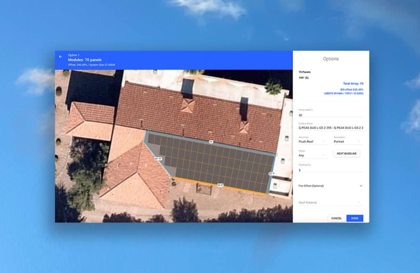This screenshot has width=420, height=273.
Task: Click the back arrow in the blue header
Action: [x=61, y=57]
